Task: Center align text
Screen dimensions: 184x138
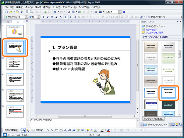Action: [70, 17]
